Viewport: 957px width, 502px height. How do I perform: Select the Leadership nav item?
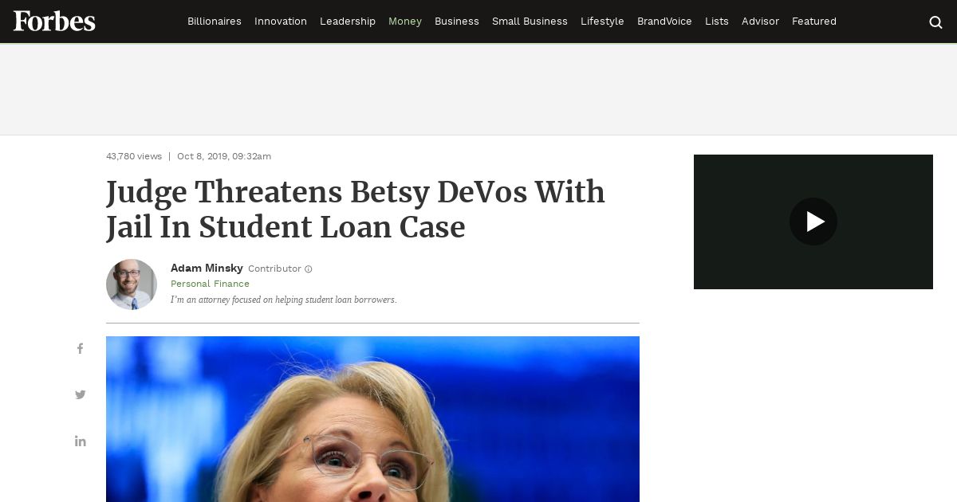[348, 22]
